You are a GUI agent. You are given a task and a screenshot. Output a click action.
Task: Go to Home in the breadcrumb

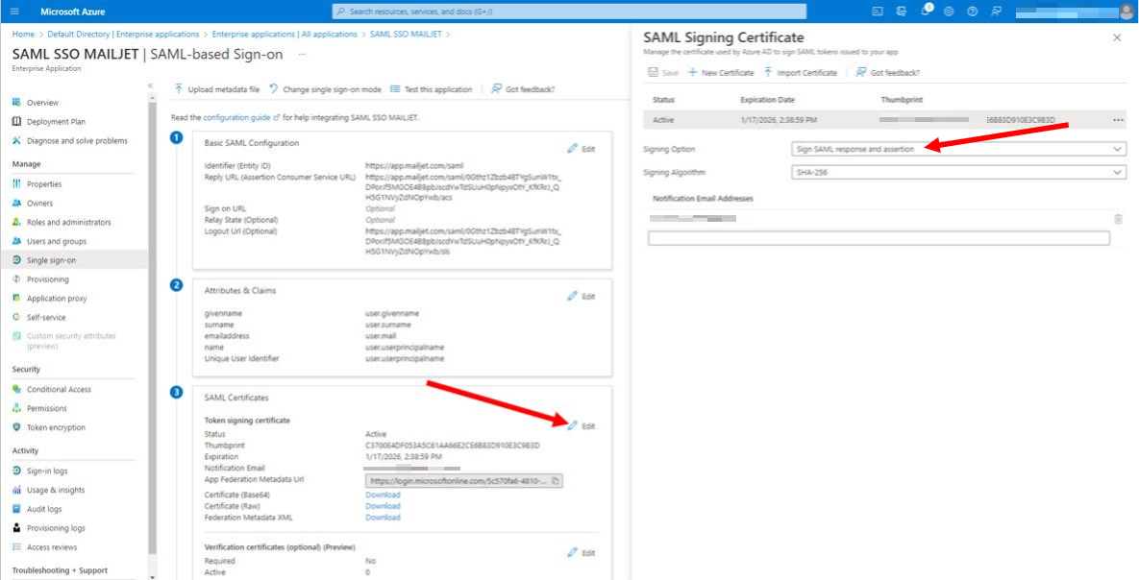pos(23,35)
